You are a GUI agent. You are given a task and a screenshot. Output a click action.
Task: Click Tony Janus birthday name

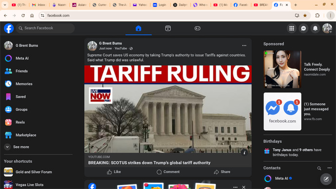282,150
